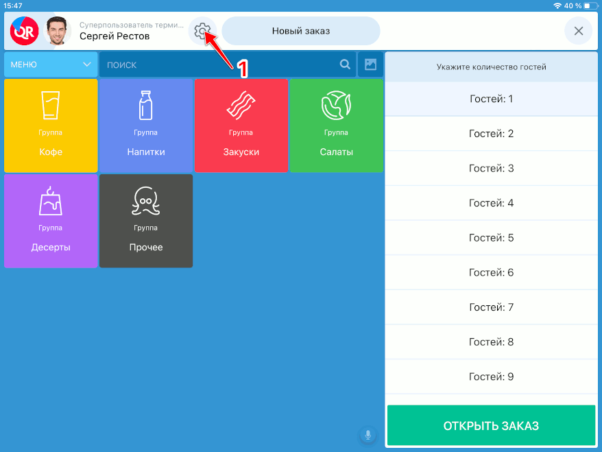Open the Кофе group tile
The height and width of the screenshot is (452, 602).
pos(51,126)
